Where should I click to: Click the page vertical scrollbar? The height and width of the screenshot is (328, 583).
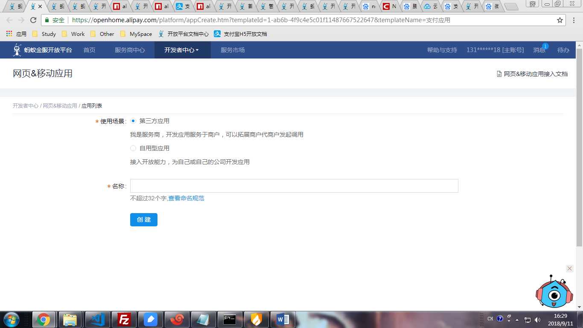click(579, 148)
